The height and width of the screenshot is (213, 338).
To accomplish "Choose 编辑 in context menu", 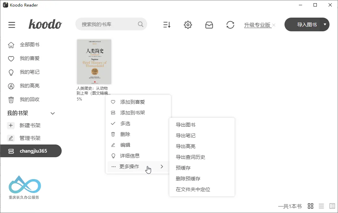I will 138,145.
